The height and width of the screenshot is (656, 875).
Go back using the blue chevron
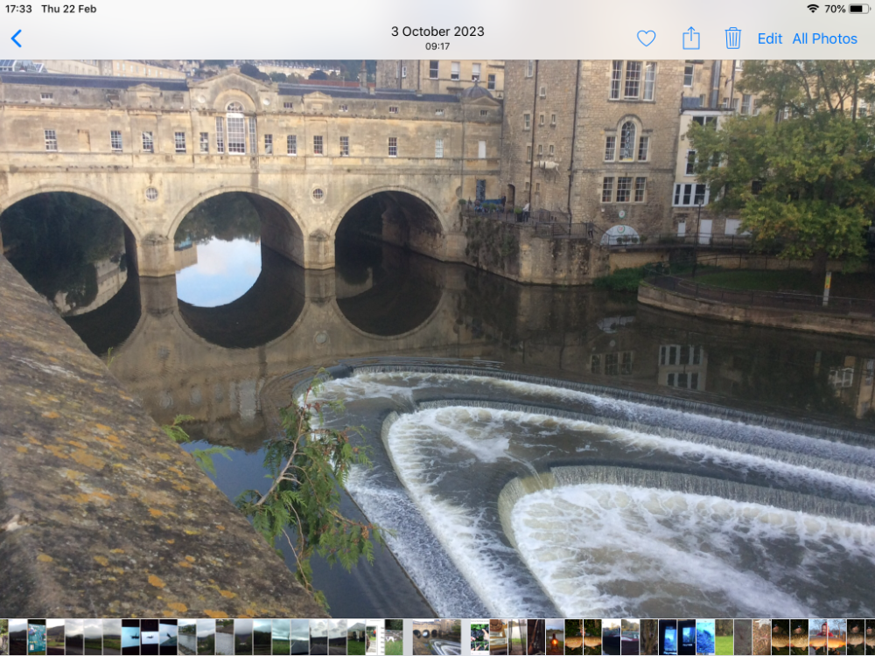17,38
